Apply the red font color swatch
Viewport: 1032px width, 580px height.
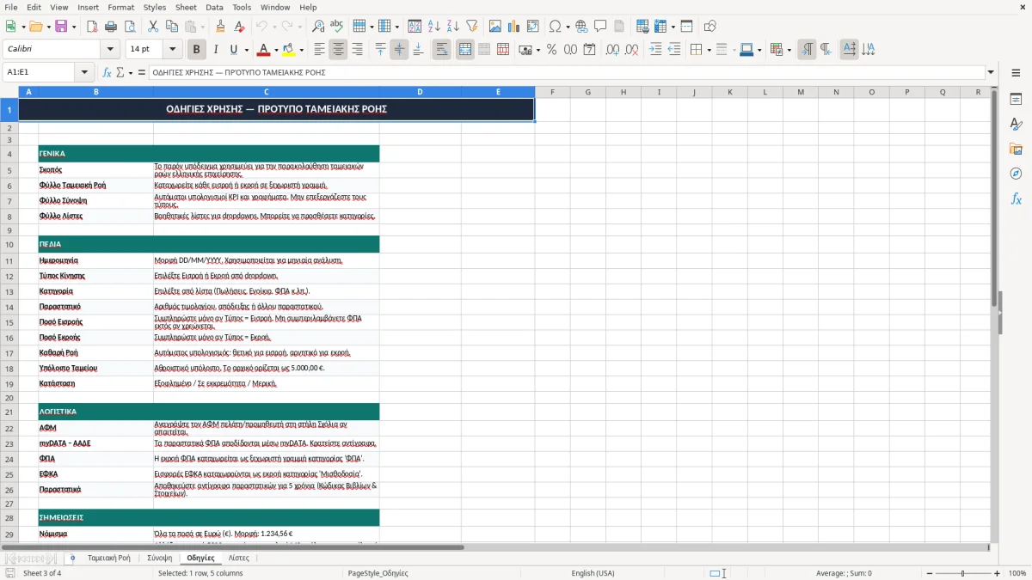pyautogui.click(x=263, y=50)
